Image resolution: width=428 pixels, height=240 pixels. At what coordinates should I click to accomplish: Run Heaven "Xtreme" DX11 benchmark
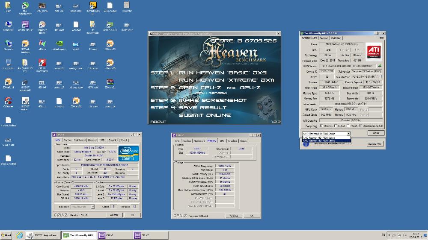[226, 80]
